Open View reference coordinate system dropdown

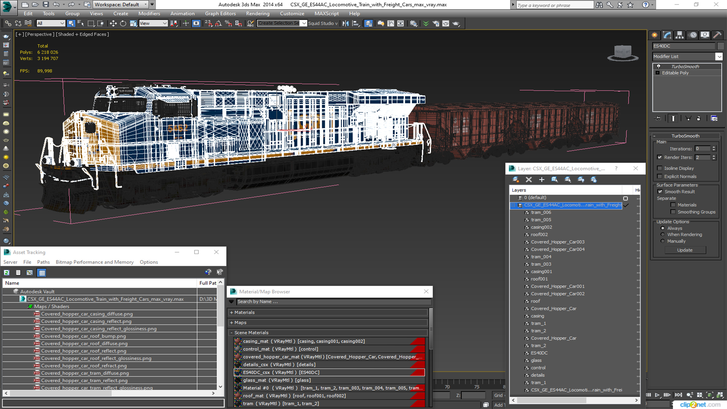click(x=153, y=23)
